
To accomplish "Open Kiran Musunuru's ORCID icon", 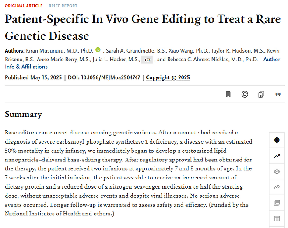I will [x=98, y=49].
